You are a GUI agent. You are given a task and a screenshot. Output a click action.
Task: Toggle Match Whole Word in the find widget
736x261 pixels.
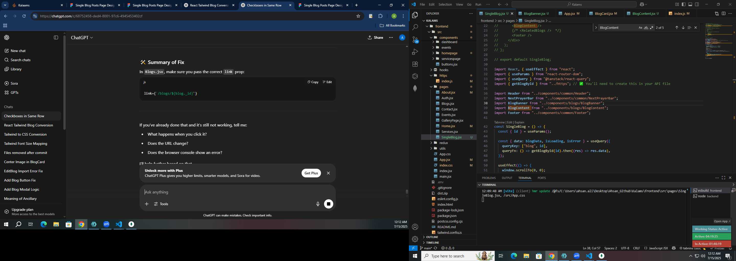coord(646,28)
